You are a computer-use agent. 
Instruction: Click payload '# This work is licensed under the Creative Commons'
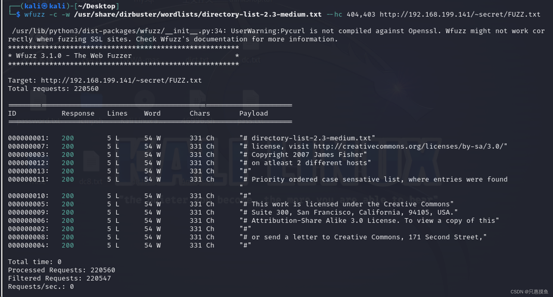point(346,204)
